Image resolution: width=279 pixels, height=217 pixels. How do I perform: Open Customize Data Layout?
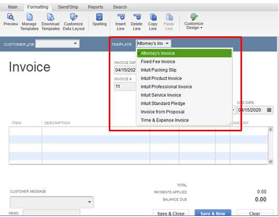pyautogui.click(x=73, y=22)
